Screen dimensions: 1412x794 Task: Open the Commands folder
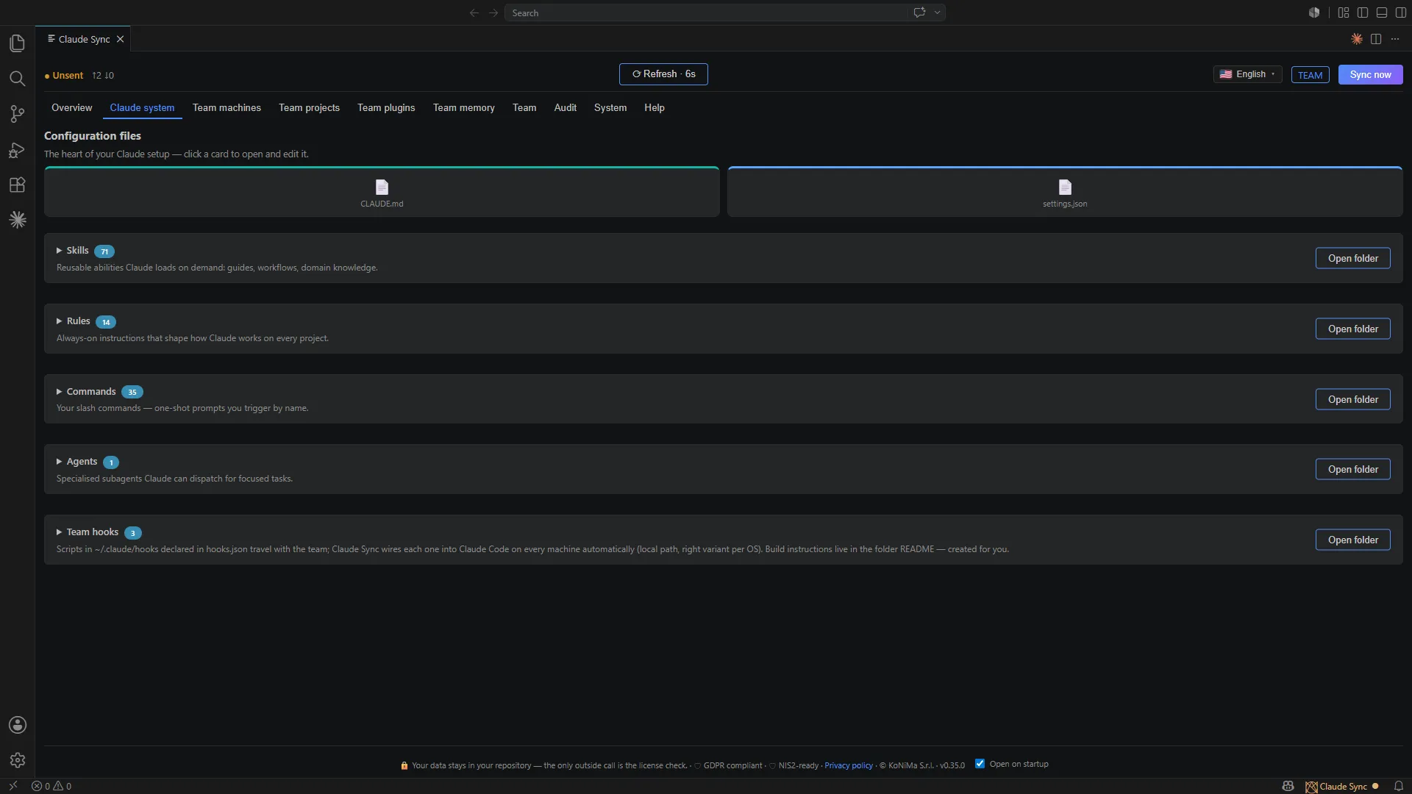[1352, 399]
